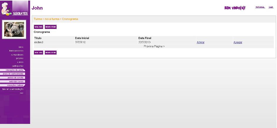The height and width of the screenshot is (128, 277).
Task: Select áreas de conhecimento menu item
Action: (13, 74)
